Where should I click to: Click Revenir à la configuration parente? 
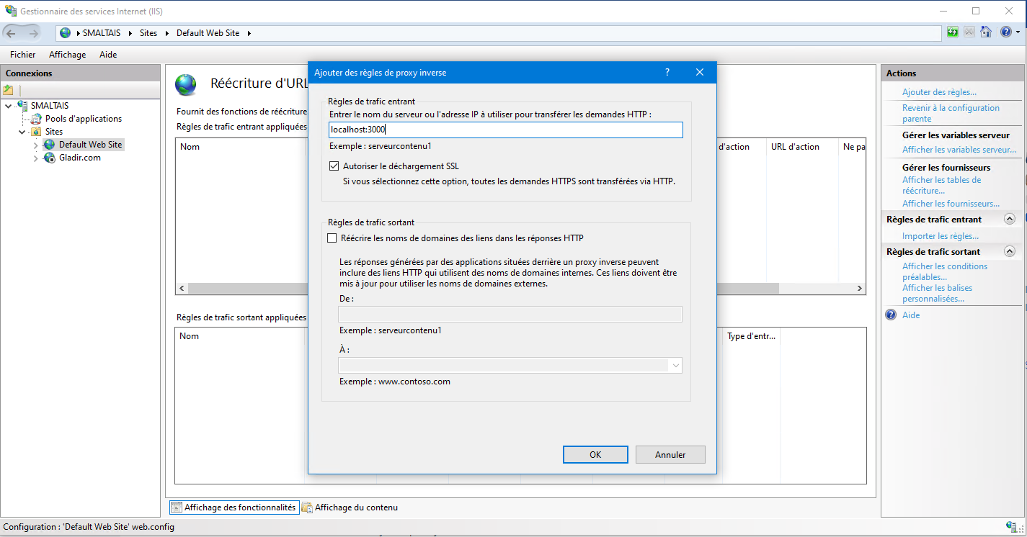coord(951,114)
